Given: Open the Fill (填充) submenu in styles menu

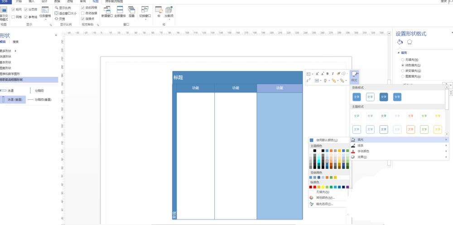Looking at the screenshot, I should click(x=399, y=140).
